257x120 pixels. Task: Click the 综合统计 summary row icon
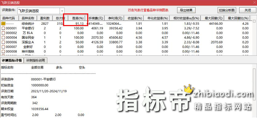[3, 24]
